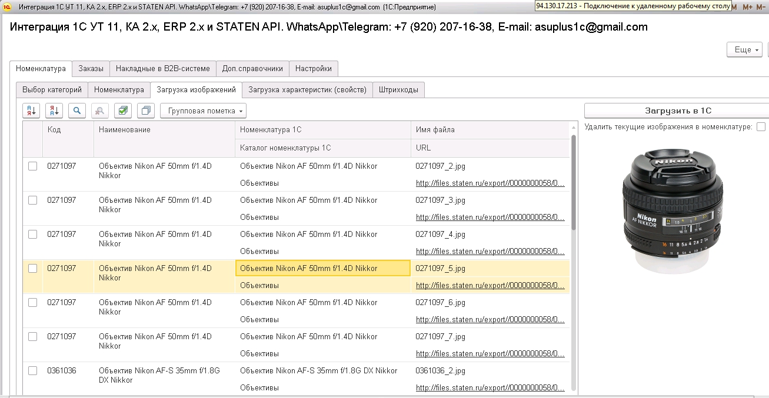Click the 'Наименование' column header
Viewport: 769px width, 398px height.
(x=164, y=139)
